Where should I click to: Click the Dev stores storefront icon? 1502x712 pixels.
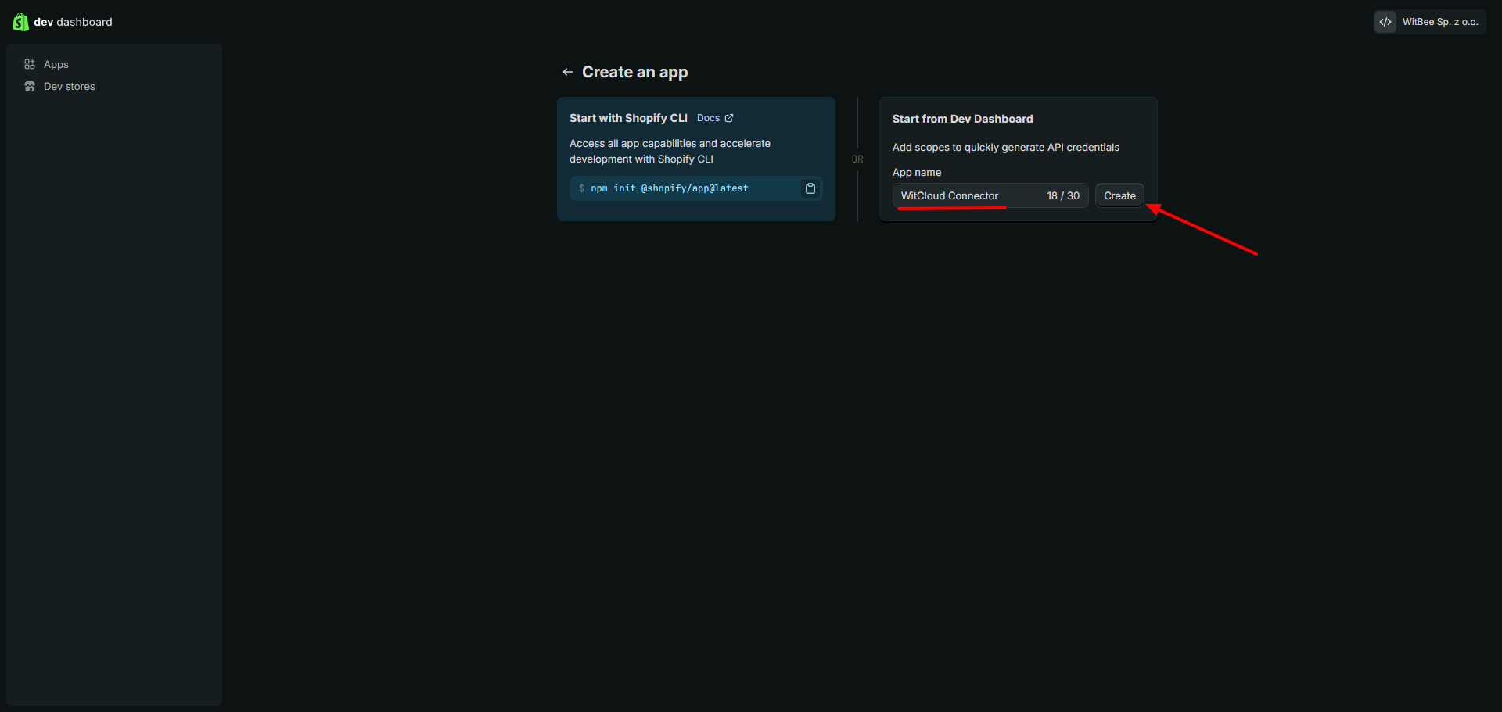(x=30, y=86)
